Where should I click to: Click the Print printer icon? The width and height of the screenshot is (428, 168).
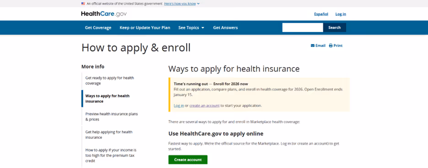click(331, 46)
